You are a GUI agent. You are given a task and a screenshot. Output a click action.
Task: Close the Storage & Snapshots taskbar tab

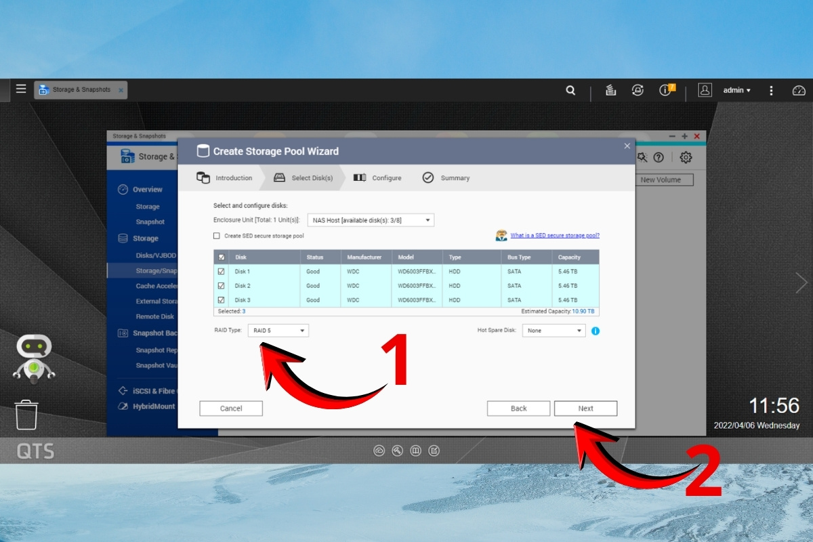click(121, 90)
